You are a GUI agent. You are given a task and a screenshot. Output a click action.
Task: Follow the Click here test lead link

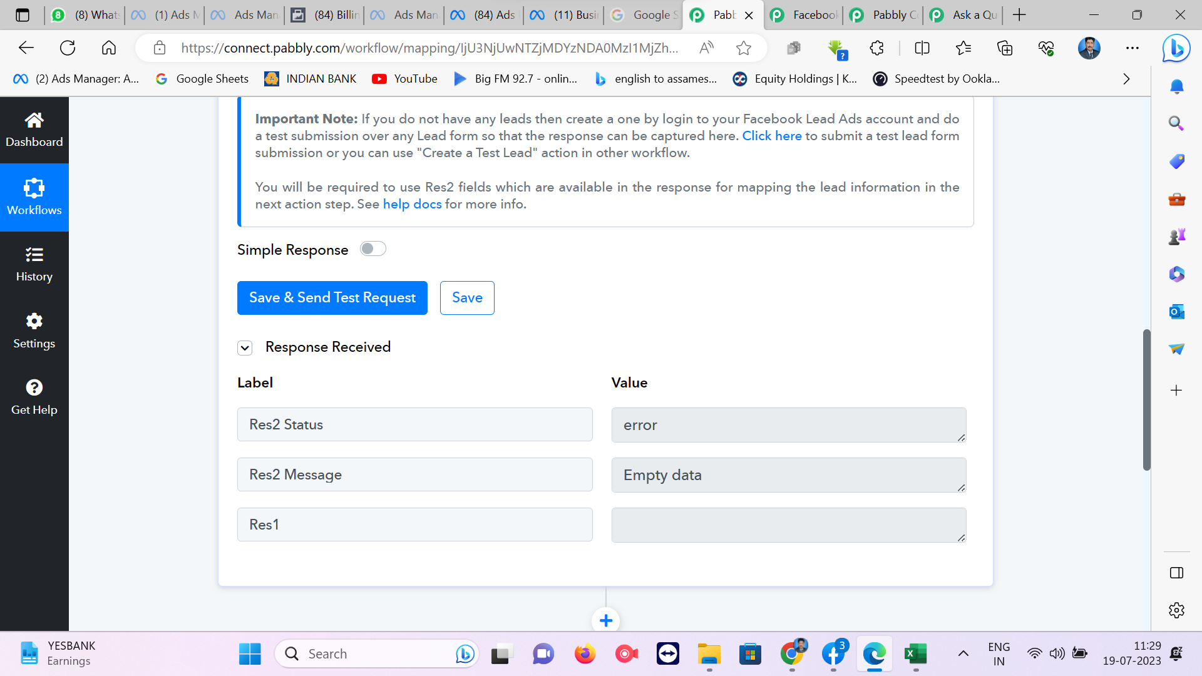click(772, 136)
